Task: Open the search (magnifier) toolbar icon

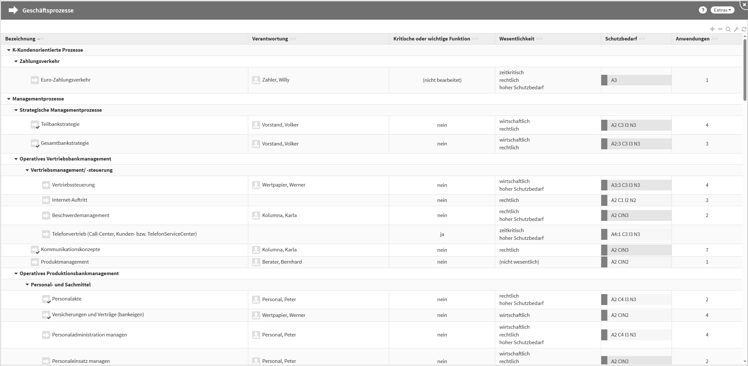Action: (728, 29)
